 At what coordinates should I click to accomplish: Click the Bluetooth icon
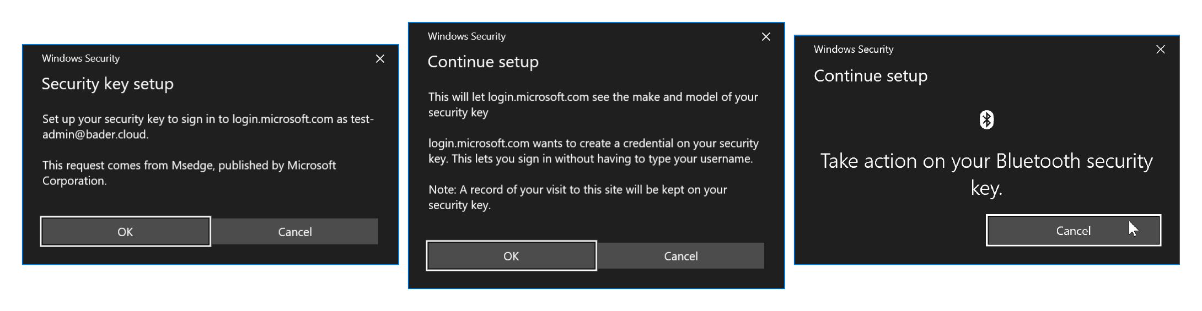[986, 119]
